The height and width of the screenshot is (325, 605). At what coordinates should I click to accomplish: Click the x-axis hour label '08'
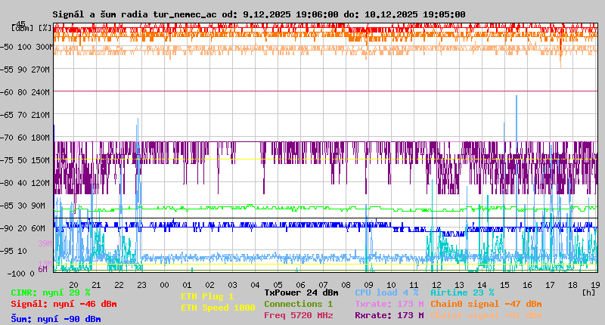point(346,285)
